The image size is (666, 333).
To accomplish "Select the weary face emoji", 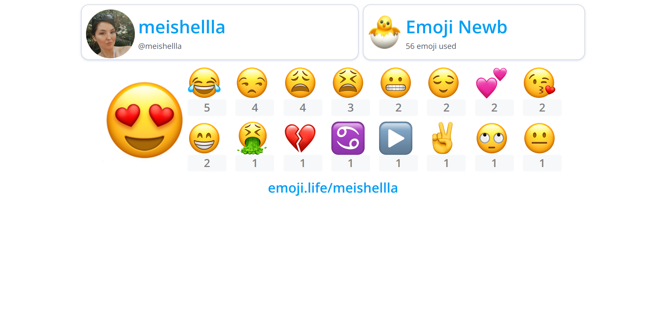I will click(300, 83).
